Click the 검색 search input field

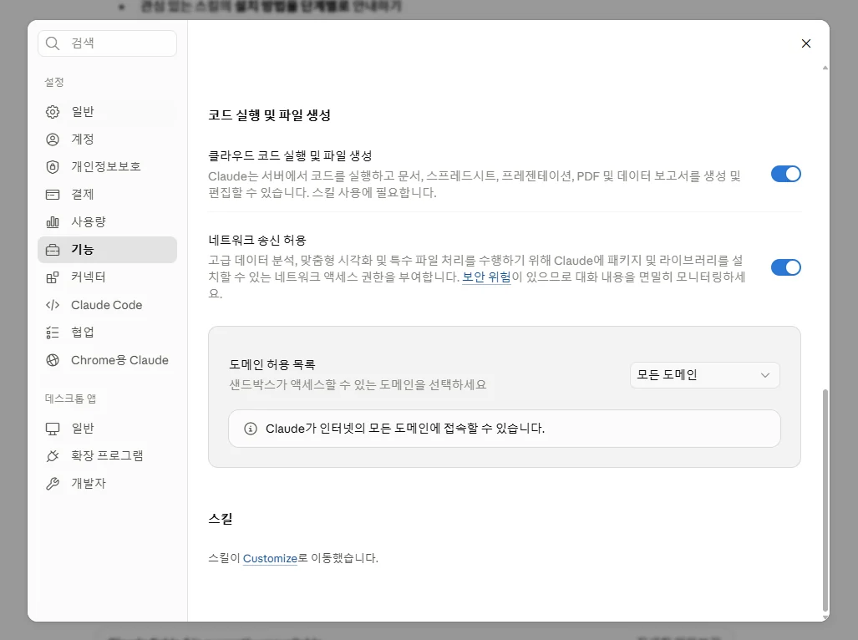click(107, 43)
